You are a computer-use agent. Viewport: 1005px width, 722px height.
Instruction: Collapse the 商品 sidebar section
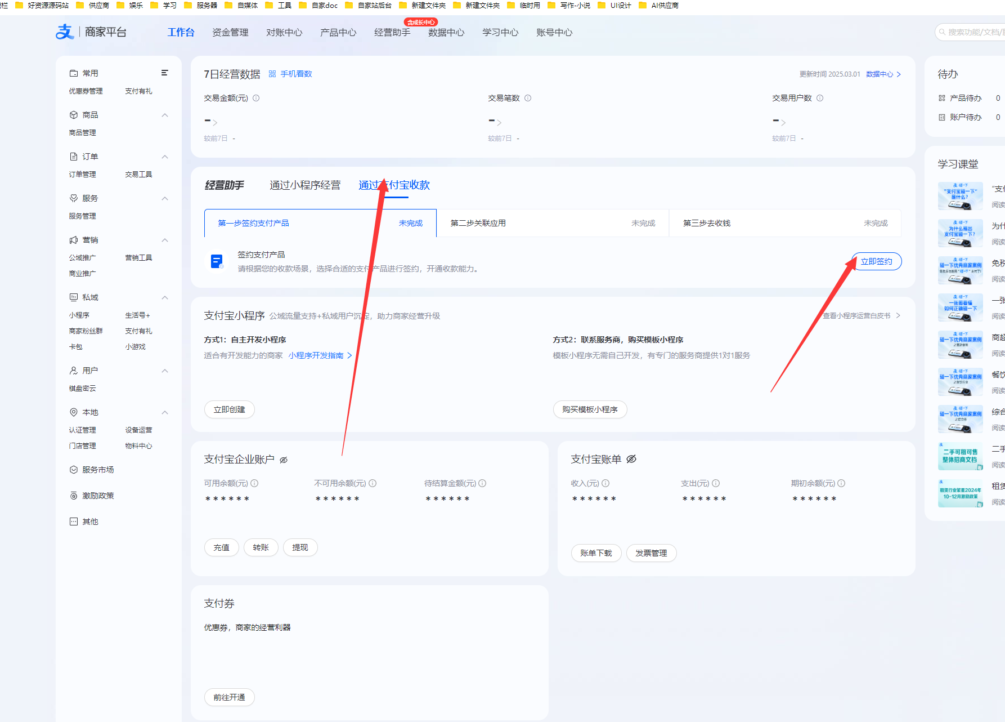click(x=165, y=115)
